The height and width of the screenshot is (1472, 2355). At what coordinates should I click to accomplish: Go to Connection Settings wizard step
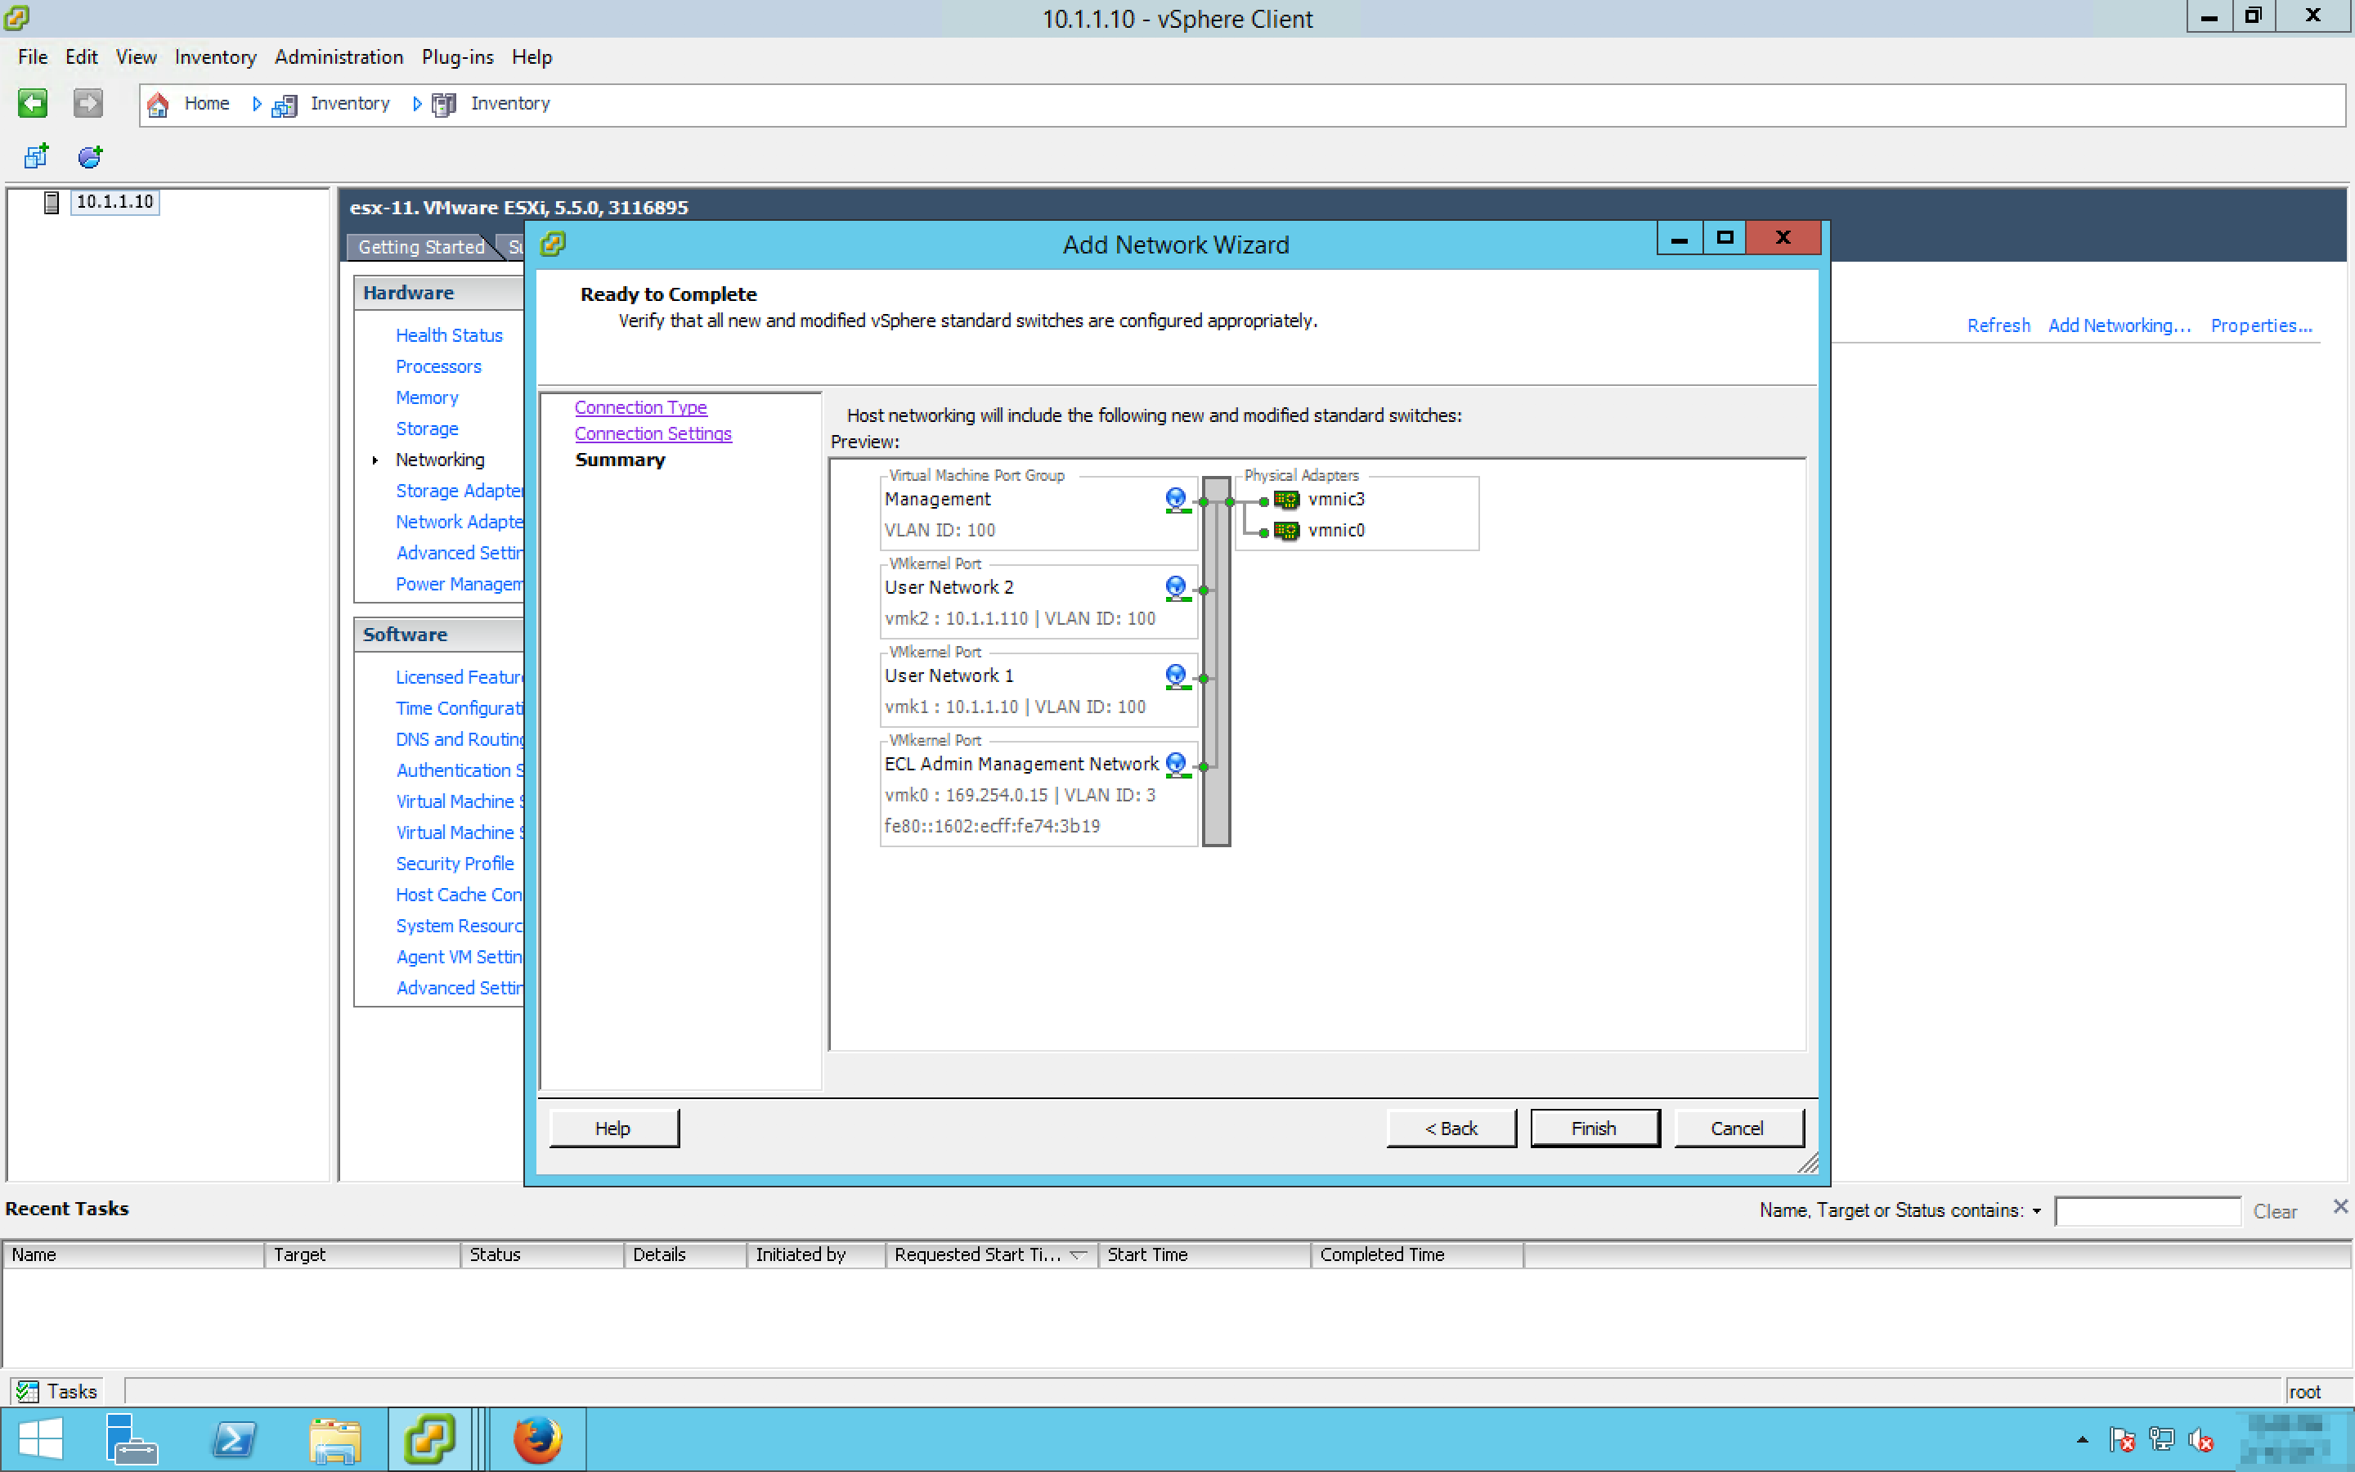pos(652,433)
